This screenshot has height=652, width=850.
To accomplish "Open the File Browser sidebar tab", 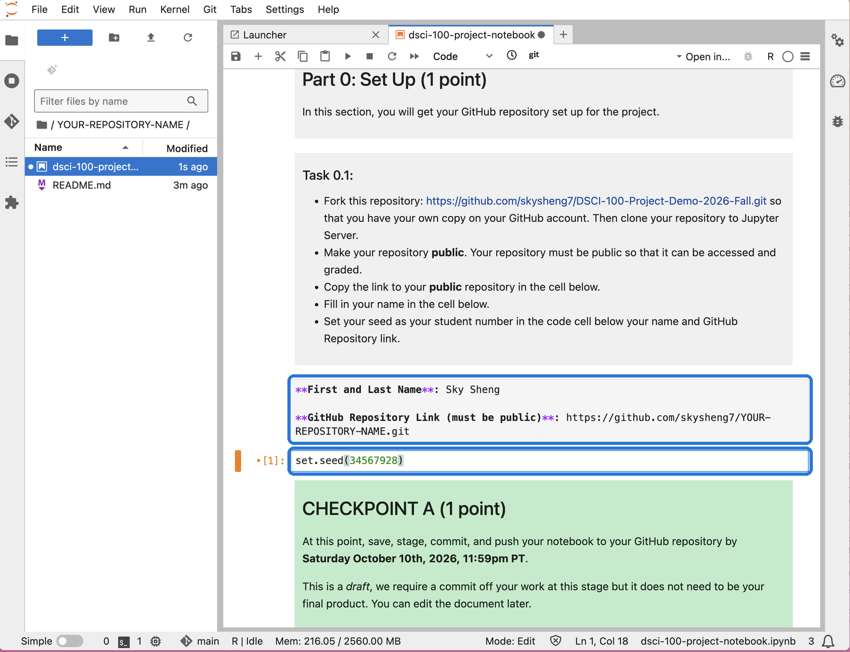I will 12,40.
